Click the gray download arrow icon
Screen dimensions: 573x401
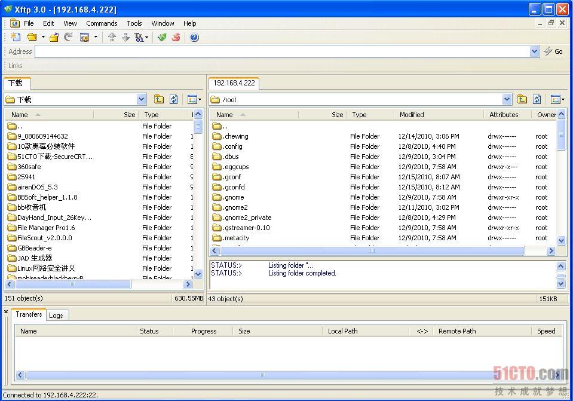coord(125,37)
